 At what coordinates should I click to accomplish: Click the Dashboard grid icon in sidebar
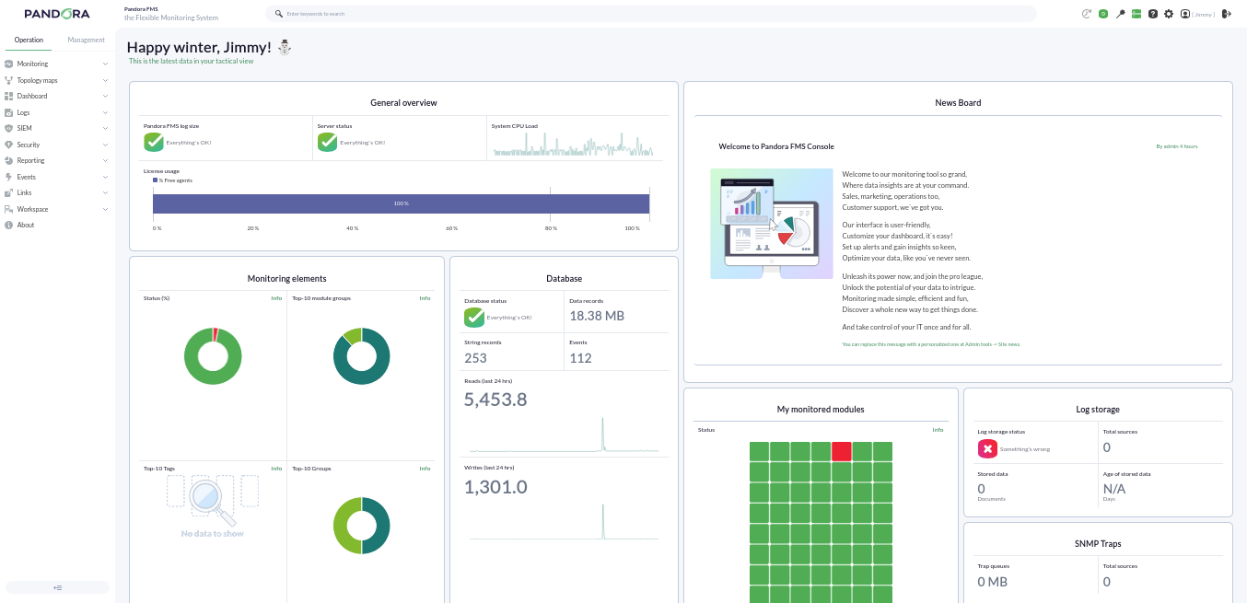coord(8,97)
